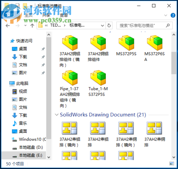The height and width of the screenshot is (169, 178).
Task: Open the 37AH2铜铝排组件（镜向）assembly file icon
Action: pos(70,43)
